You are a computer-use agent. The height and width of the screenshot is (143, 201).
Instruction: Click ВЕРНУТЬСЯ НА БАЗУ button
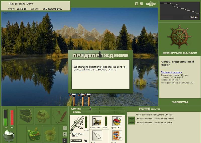tap(180, 53)
